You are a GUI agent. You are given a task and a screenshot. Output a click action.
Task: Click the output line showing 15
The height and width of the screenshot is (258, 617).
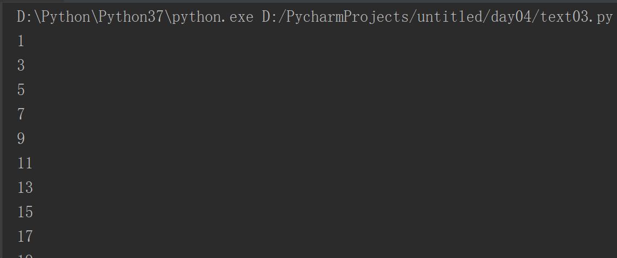(25, 212)
